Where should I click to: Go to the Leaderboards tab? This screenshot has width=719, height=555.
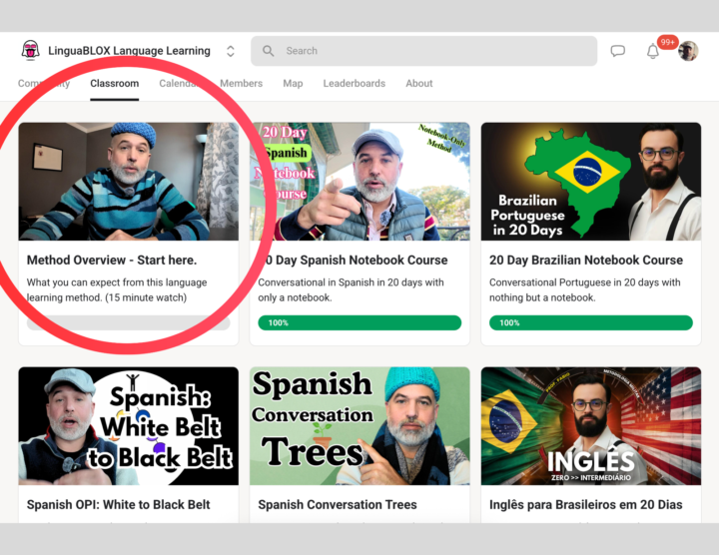coord(354,83)
